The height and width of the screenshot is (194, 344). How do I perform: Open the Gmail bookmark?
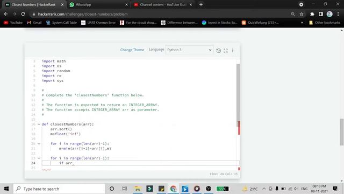[x=34, y=23]
